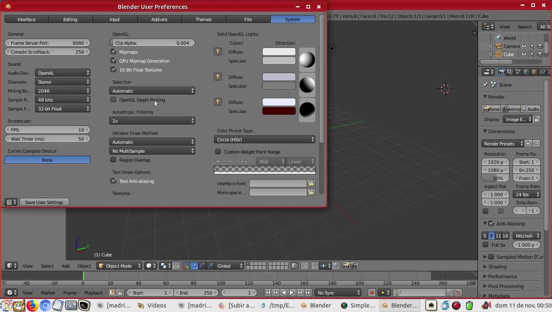The image size is (552, 312).
Task: Pin the Scene context with pin icon
Action: pos(485,84)
